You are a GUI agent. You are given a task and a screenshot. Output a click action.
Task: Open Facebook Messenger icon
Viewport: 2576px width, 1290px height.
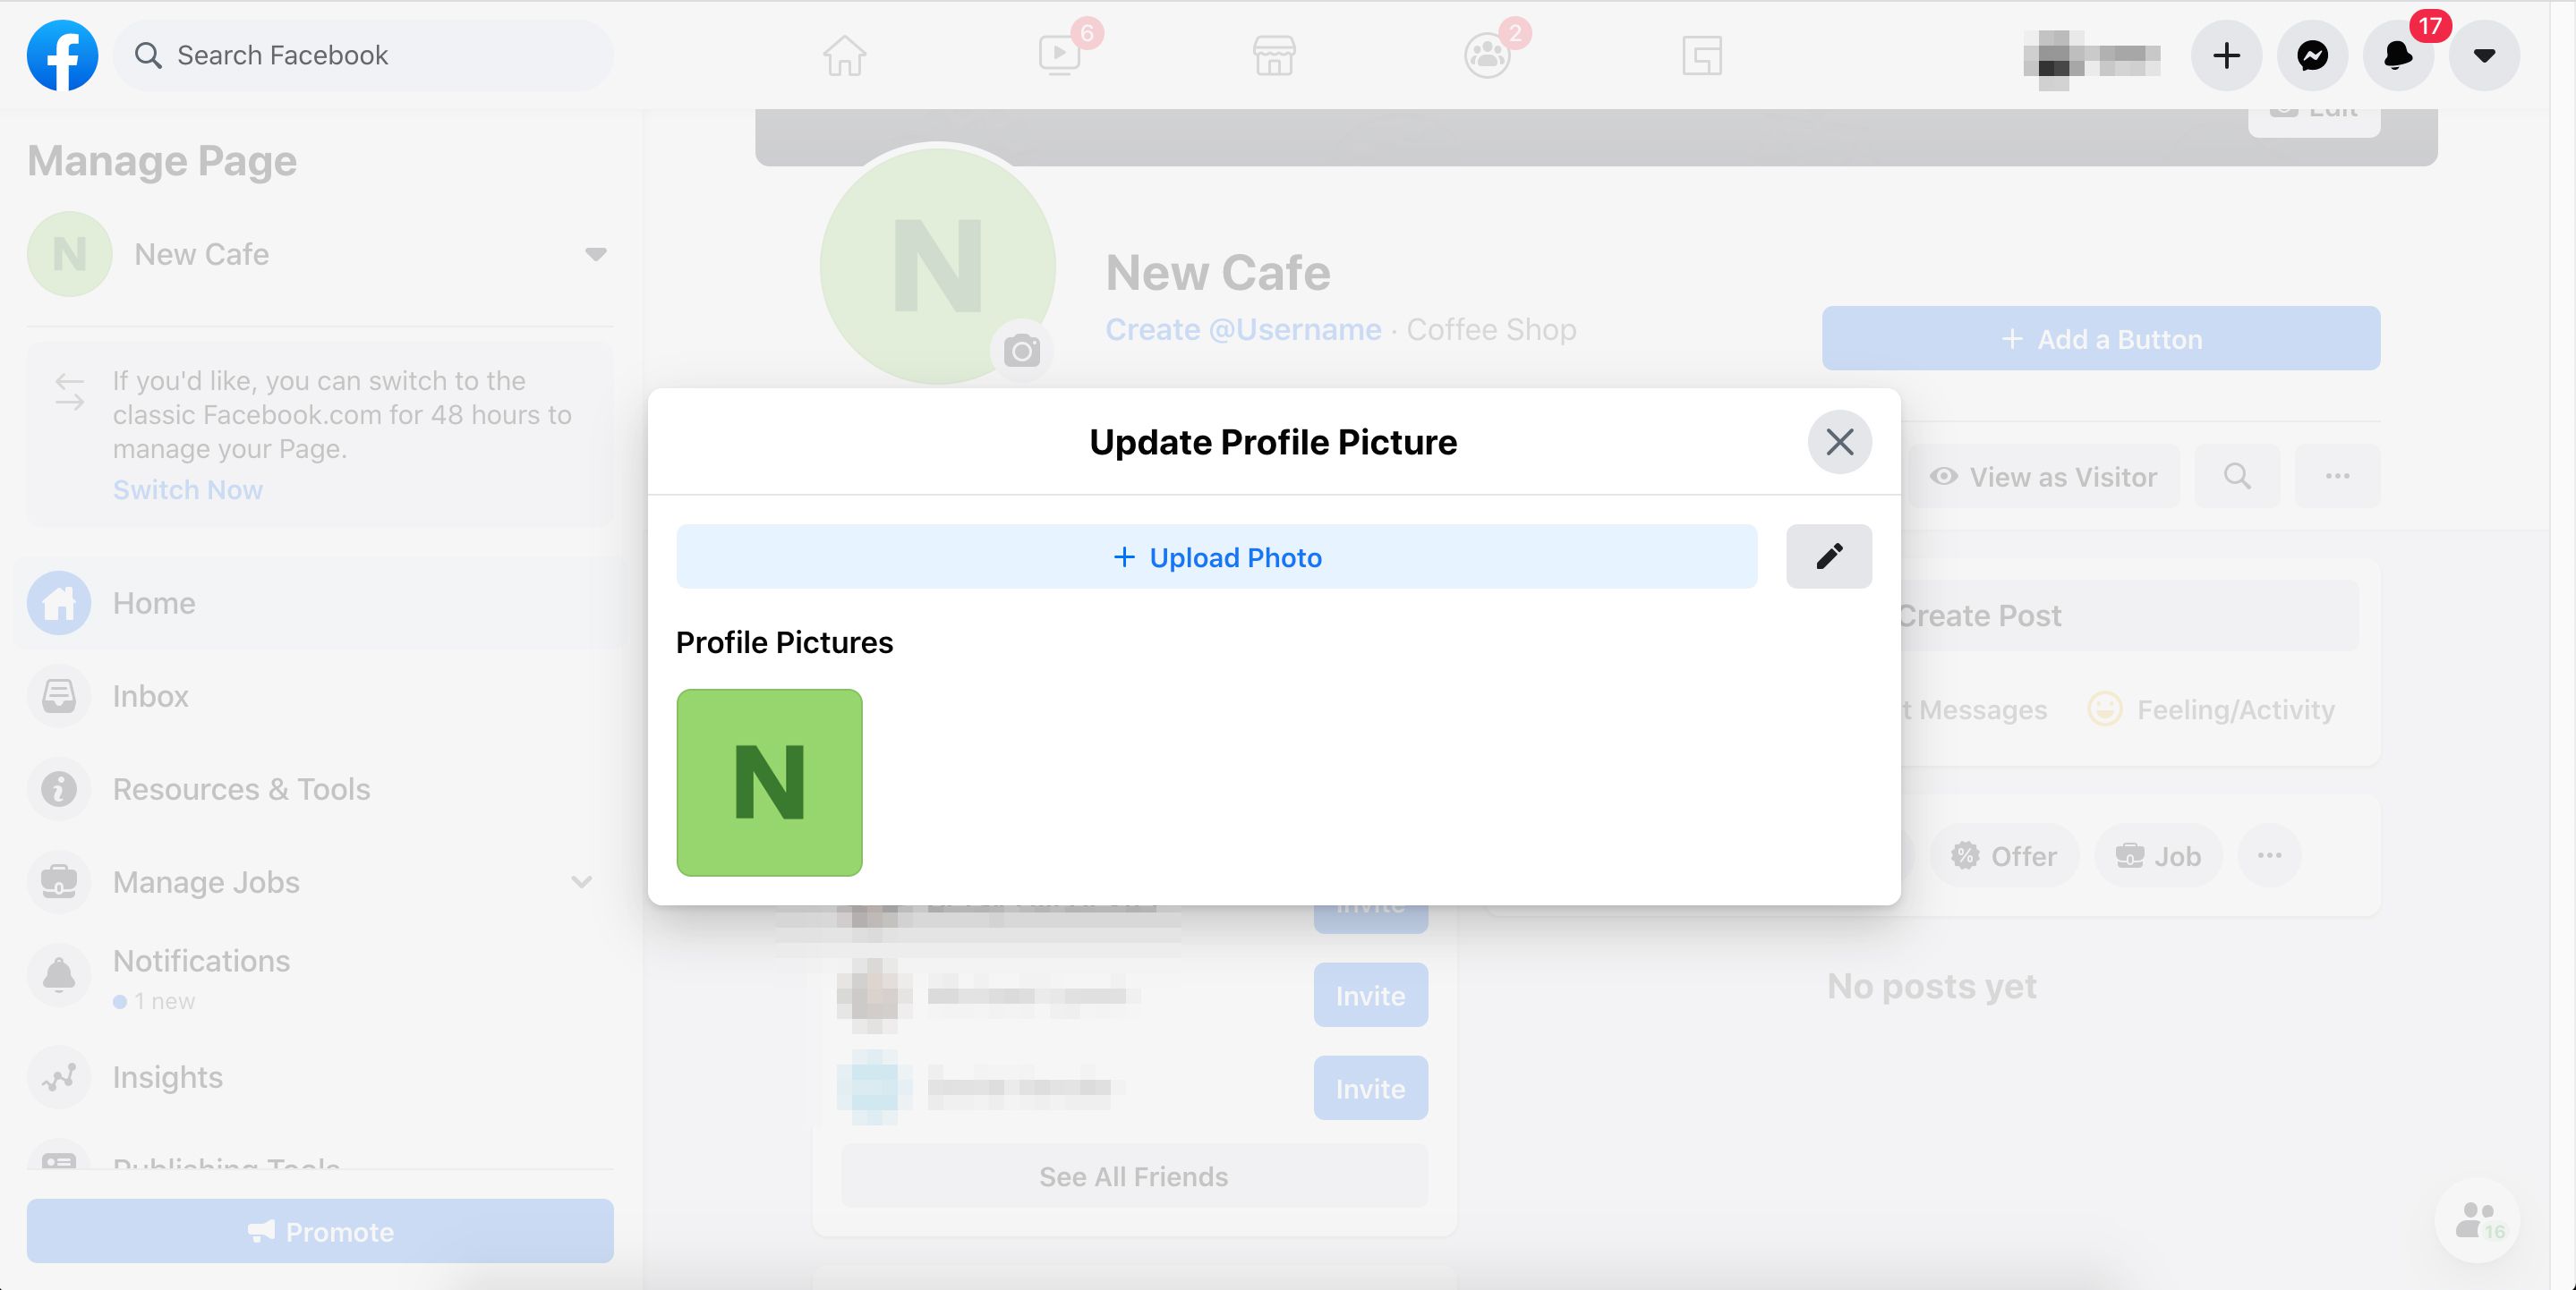pyautogui.click(x=2316, y=55)
